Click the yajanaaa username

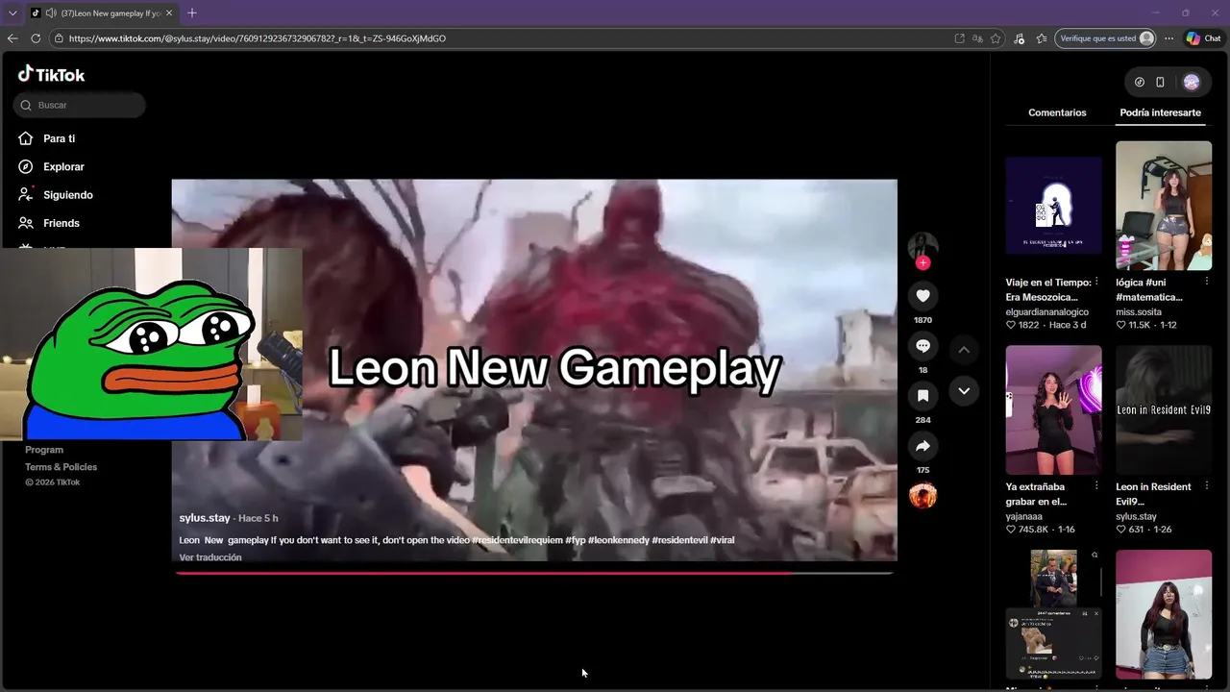tap(1023, 517)
